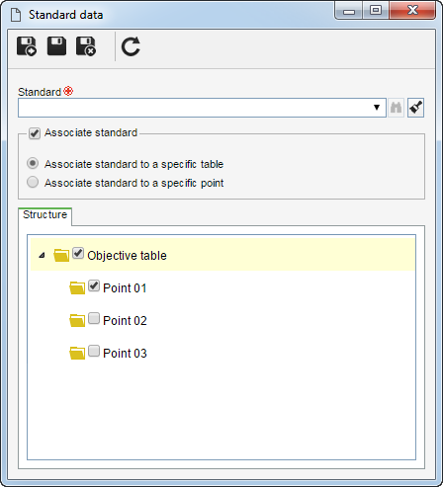443x487 pixels.
Task: Click the binoculars search icon
Action: (396, 108)
